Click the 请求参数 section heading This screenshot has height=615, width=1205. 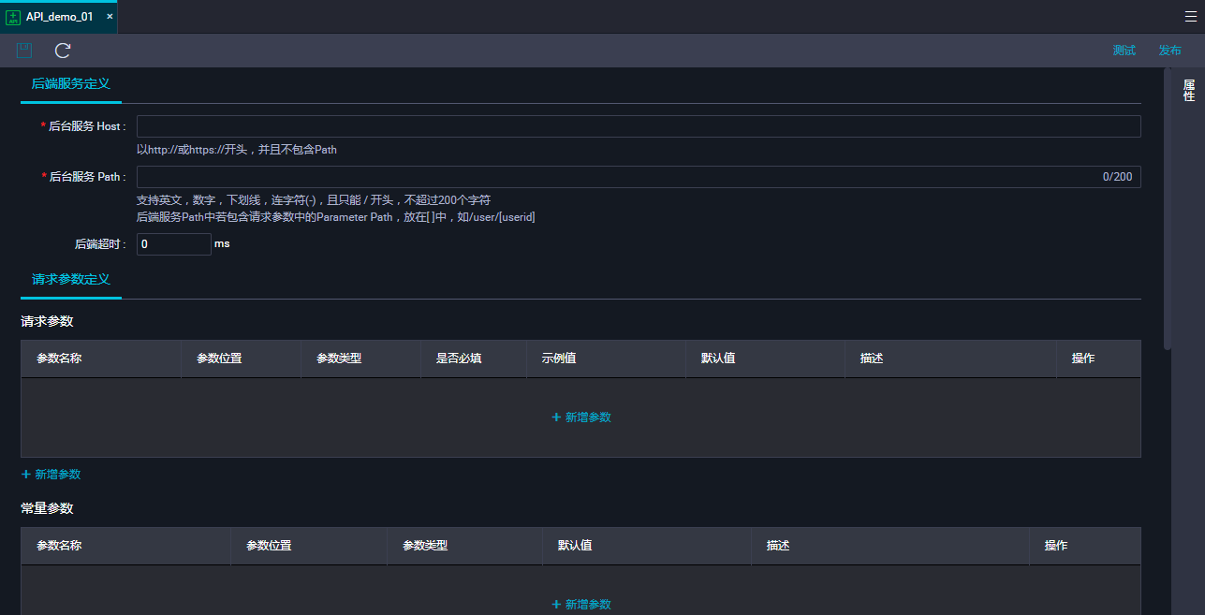pos(47,321)
